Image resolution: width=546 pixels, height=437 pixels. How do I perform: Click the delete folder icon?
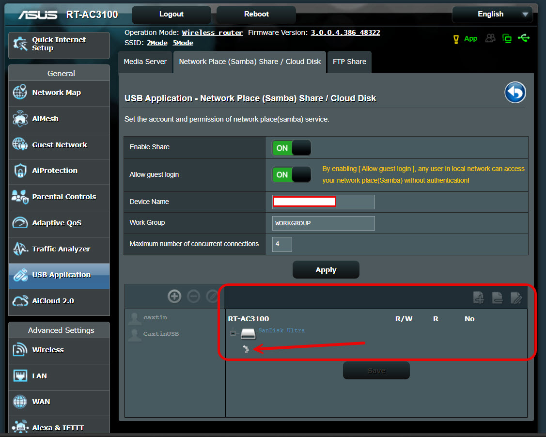coord(497,298)
